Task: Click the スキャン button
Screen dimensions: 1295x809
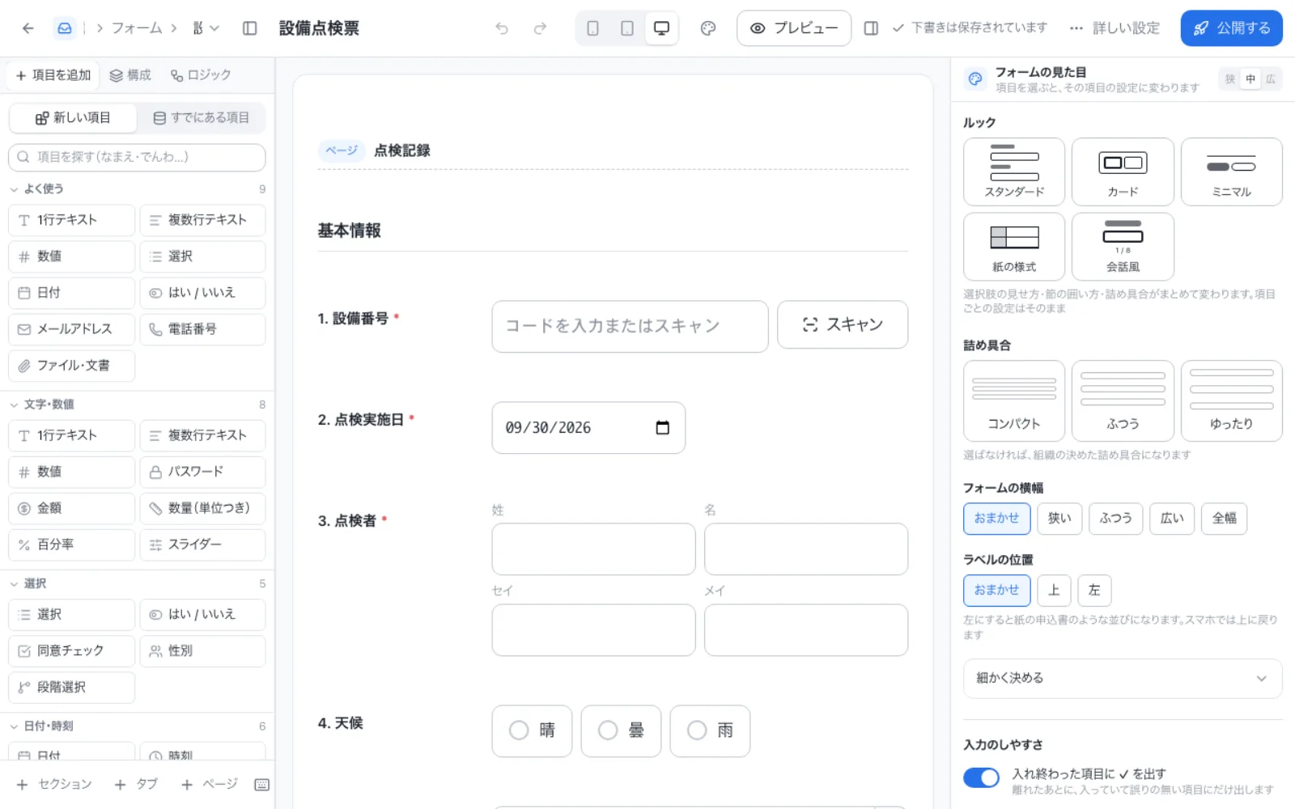Action: 843,325
